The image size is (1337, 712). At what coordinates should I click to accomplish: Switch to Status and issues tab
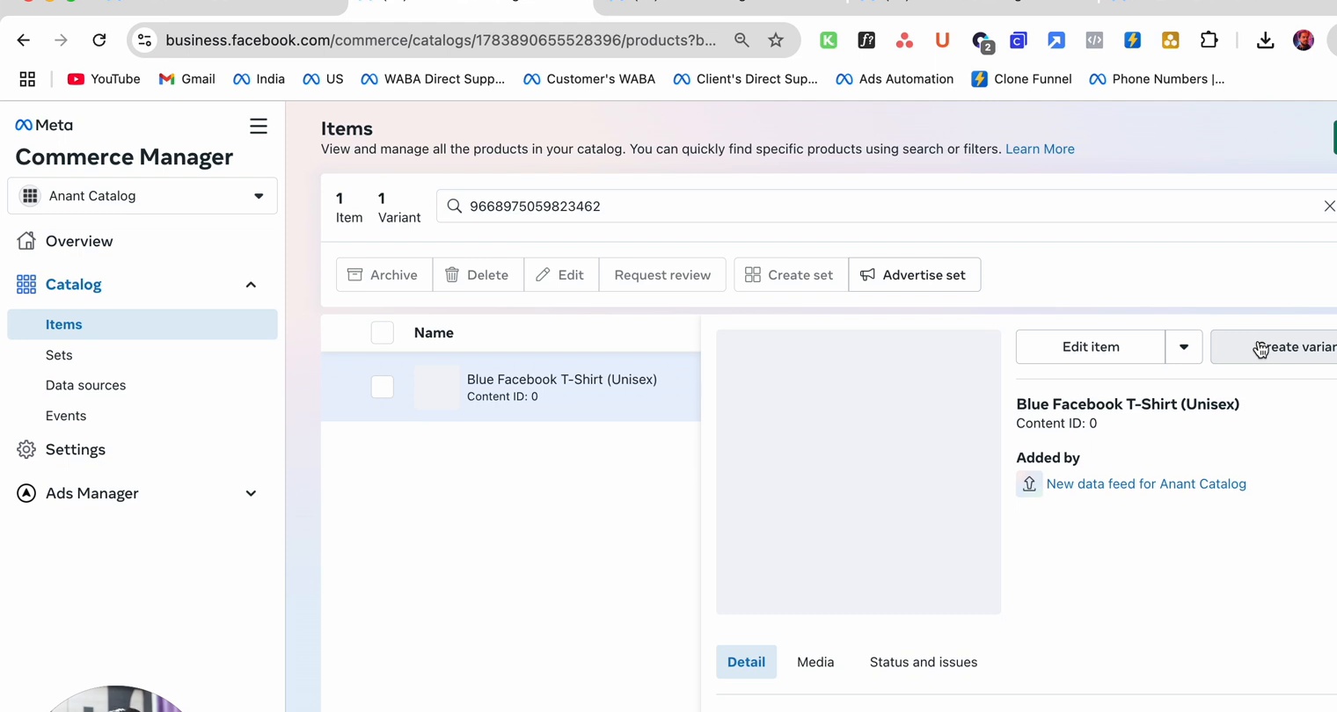(x=924, y=662)
